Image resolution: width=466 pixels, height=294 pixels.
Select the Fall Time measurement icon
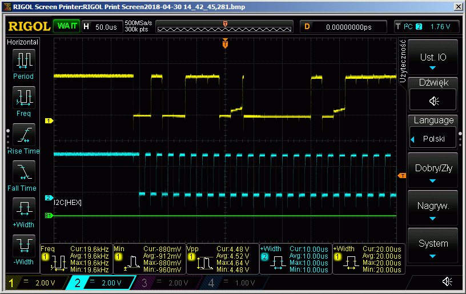(24, 172)
